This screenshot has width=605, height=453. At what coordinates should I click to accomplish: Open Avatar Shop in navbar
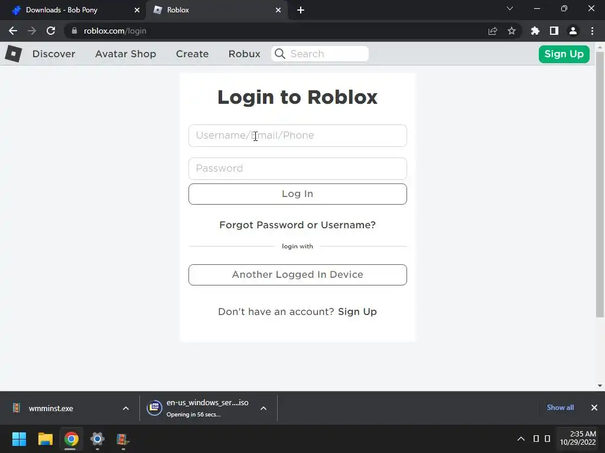tap(125, 54)
